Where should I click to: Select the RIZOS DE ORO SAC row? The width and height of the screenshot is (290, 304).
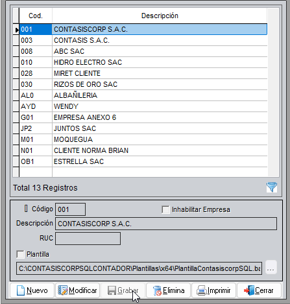pos(143,84)
